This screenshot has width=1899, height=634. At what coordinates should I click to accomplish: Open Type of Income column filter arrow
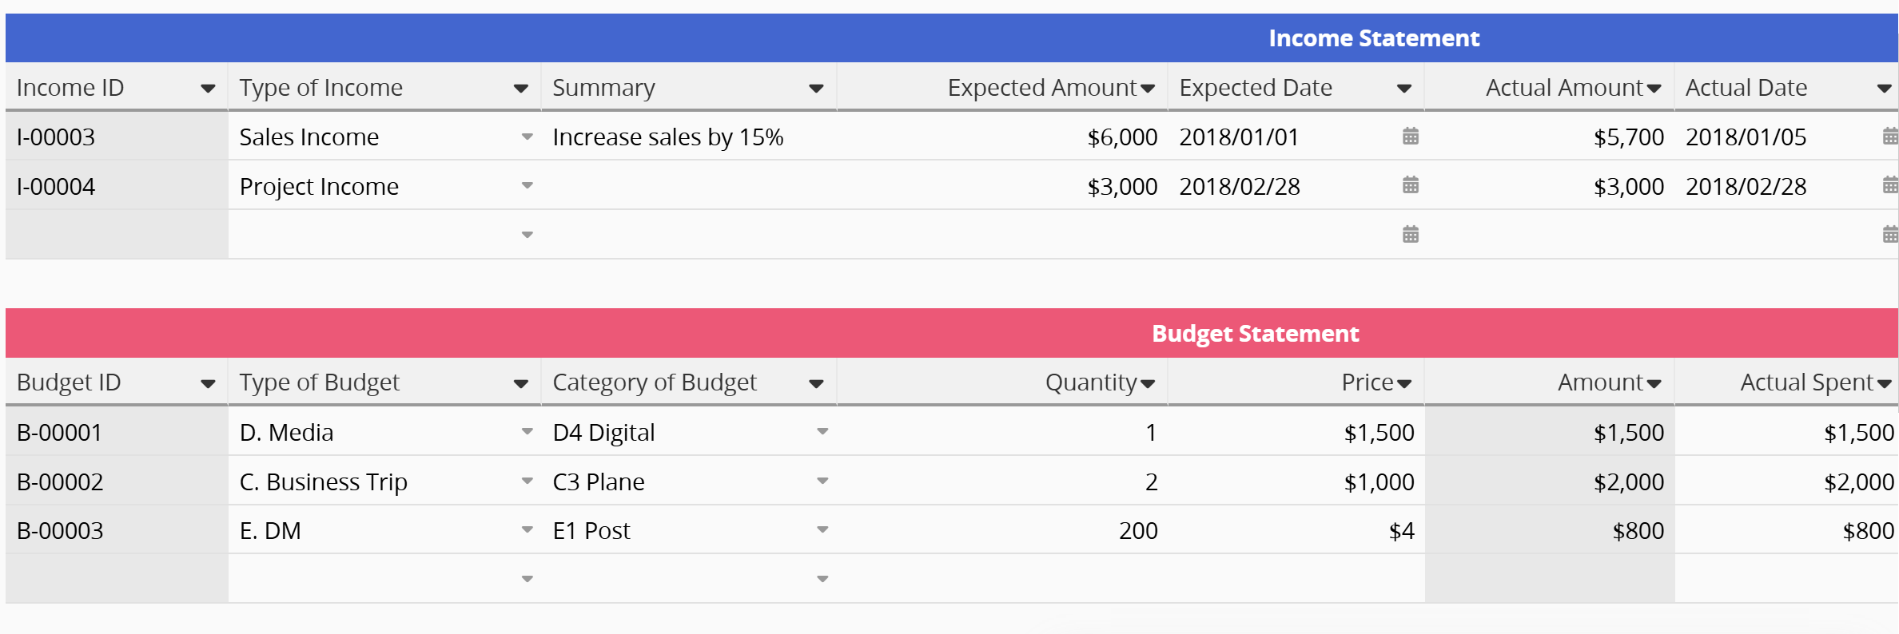tap(521, 89)
